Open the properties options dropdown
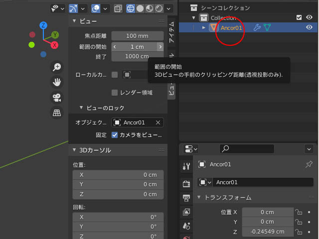This screenshot has width=319, height=239. tap(309, 149)
